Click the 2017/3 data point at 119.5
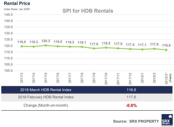174x127 pixels. tap(22, 46)
